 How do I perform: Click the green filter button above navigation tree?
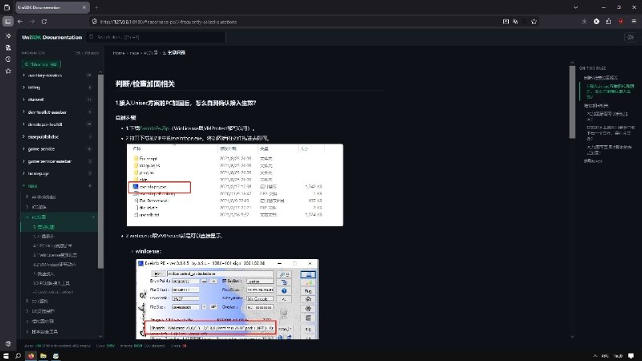41,64
